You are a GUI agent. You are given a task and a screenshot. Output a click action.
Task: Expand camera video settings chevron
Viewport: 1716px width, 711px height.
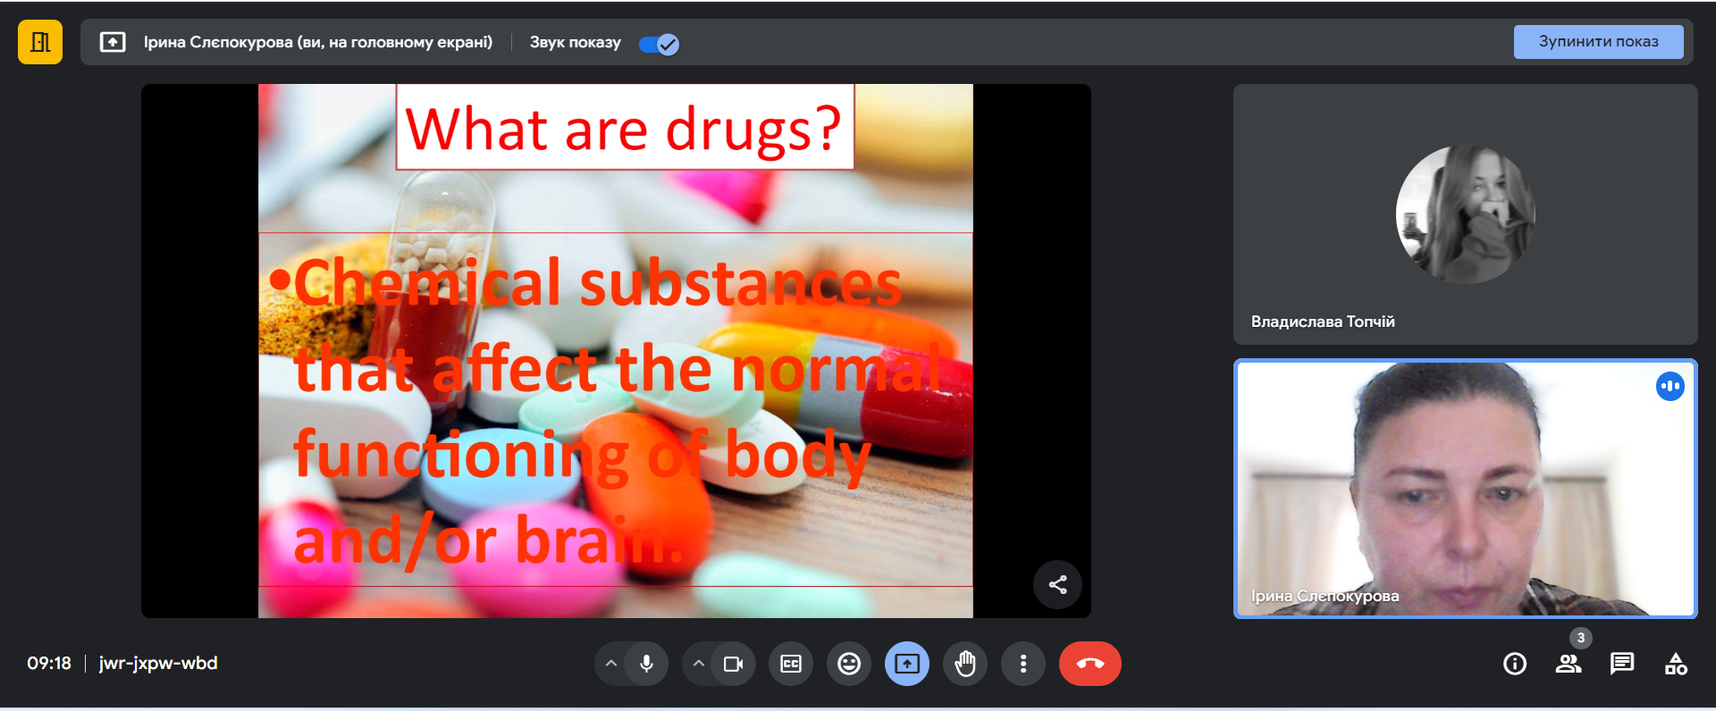pyautogui.click(x=699, y=664)
